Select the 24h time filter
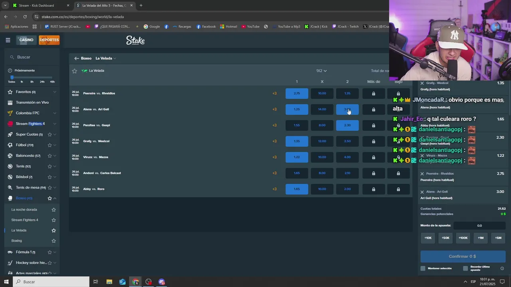This screenshot has height=287, width=511. click(x=42, y=82)
